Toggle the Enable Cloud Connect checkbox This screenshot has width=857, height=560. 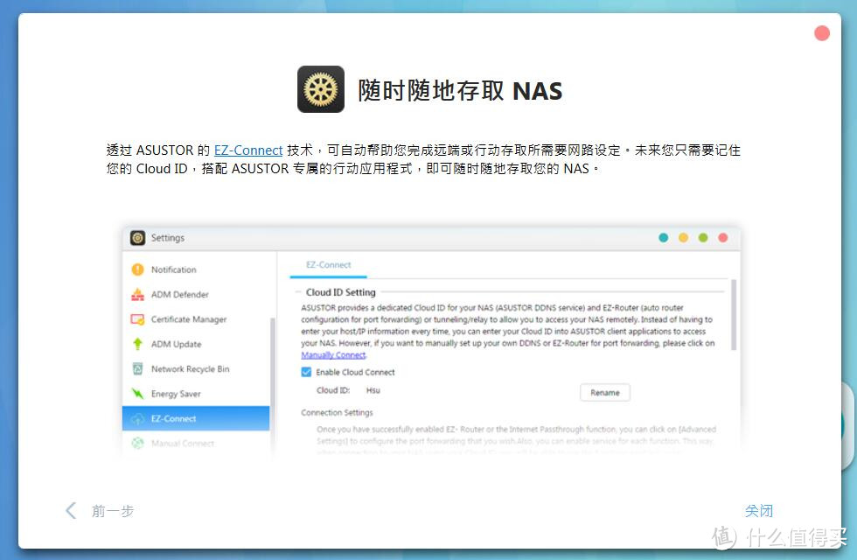pos(307,372)
